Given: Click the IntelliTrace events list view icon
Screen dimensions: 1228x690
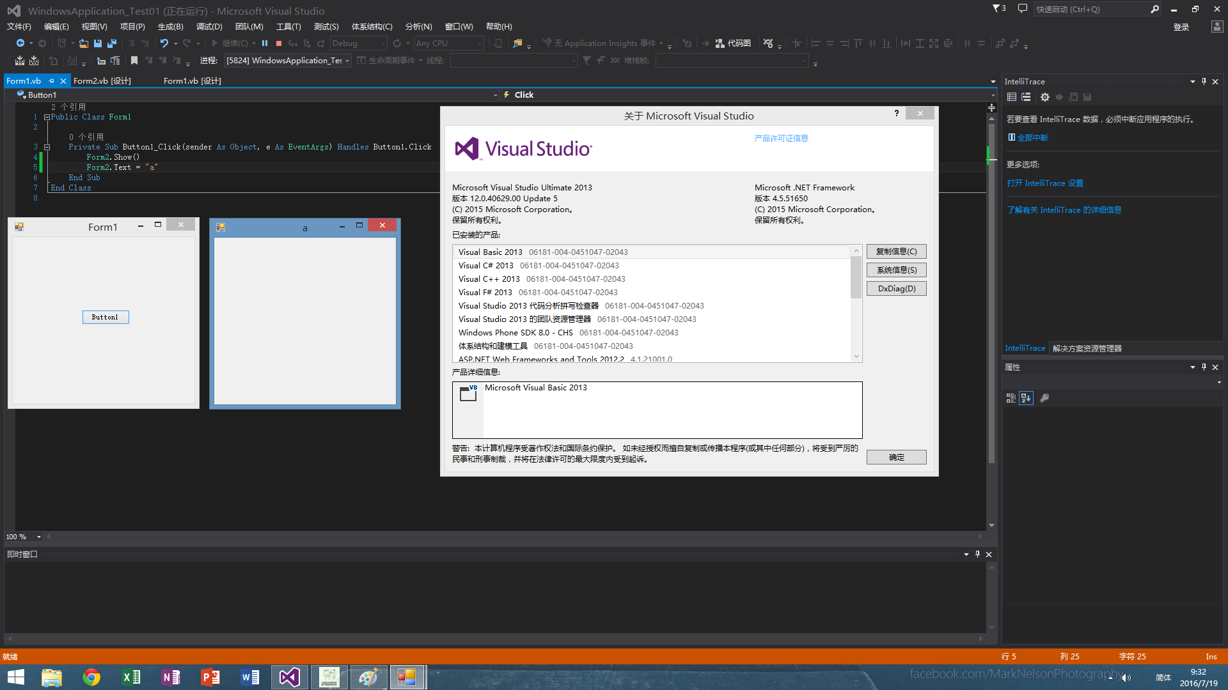Looking at the screenshot, I should click(1012, 97).
